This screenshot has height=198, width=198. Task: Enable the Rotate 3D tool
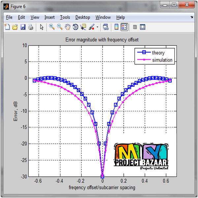click(76, 27)
